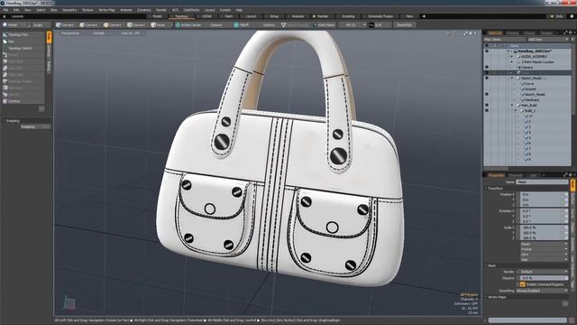This screenshot has width=577, height=325.
Task: Click the Properties panel settings gear
Action: 570,175
